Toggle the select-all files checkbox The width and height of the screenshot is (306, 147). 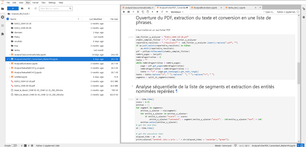point(8,19)
